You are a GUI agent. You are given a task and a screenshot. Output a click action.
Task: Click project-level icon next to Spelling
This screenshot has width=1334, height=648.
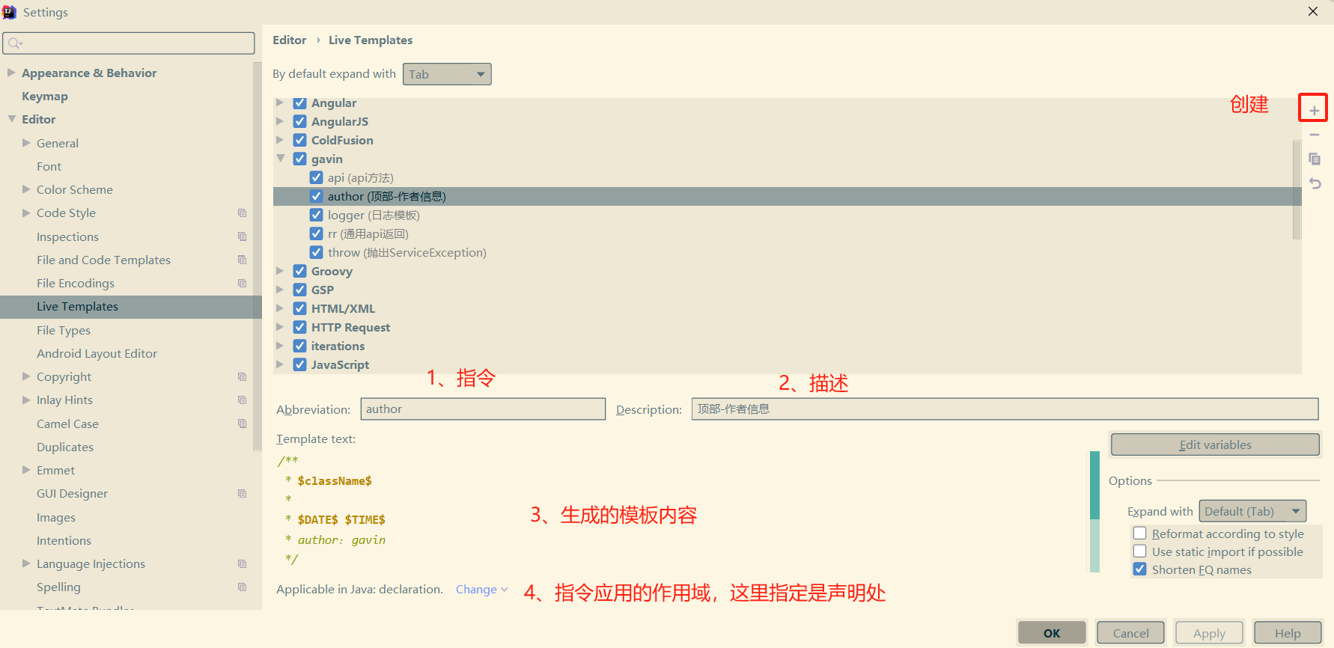pyautogui.click(x=242, y=587)
